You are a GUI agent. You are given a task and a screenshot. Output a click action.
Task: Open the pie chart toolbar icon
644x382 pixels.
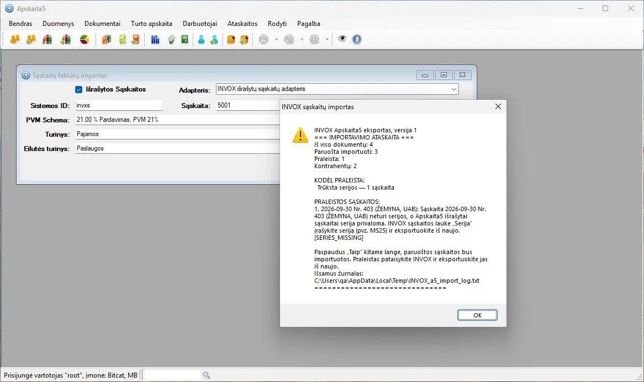pyautogui.click(x=84, y=39)
